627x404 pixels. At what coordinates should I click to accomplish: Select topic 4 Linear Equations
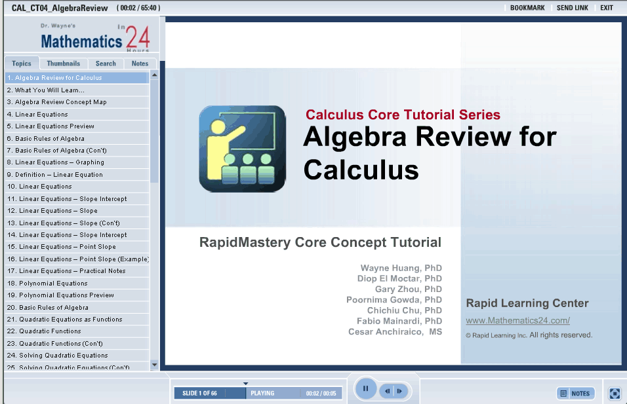[77, 115]
